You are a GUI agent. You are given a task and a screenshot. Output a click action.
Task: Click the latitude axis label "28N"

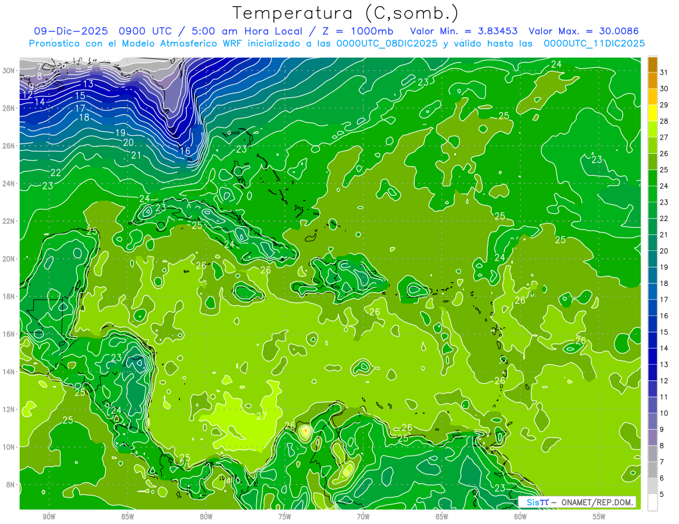click(x=10, y=108)
